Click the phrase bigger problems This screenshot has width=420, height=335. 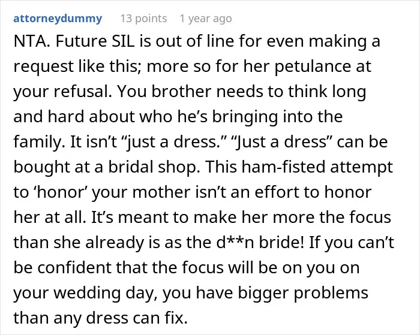pyautogui.click(x=303, y=293)
